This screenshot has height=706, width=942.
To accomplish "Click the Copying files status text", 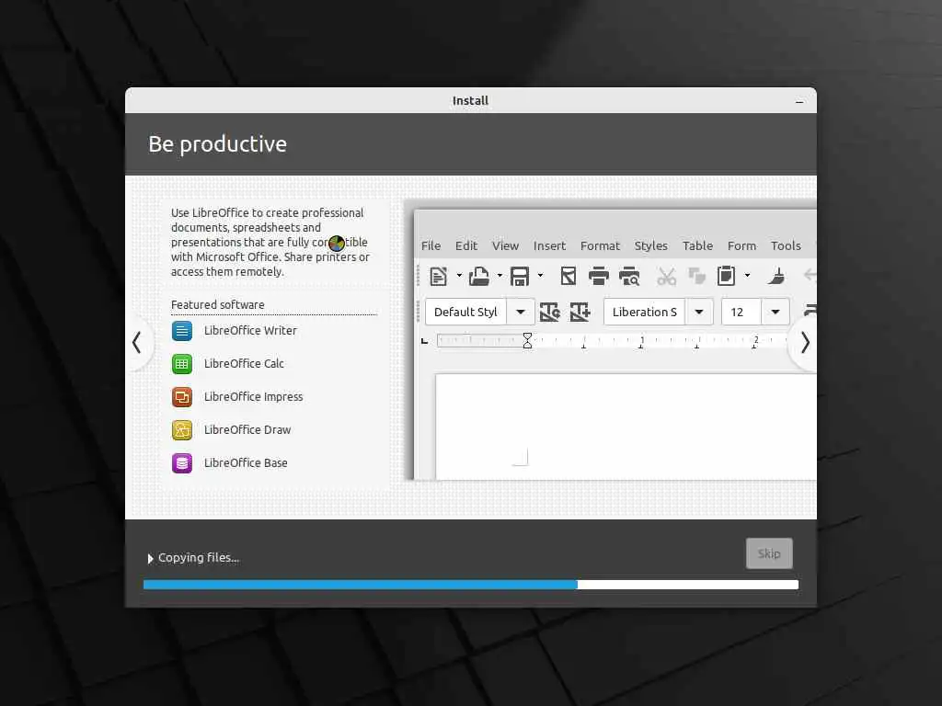I will pyautogui.click(x=199, y=558).
